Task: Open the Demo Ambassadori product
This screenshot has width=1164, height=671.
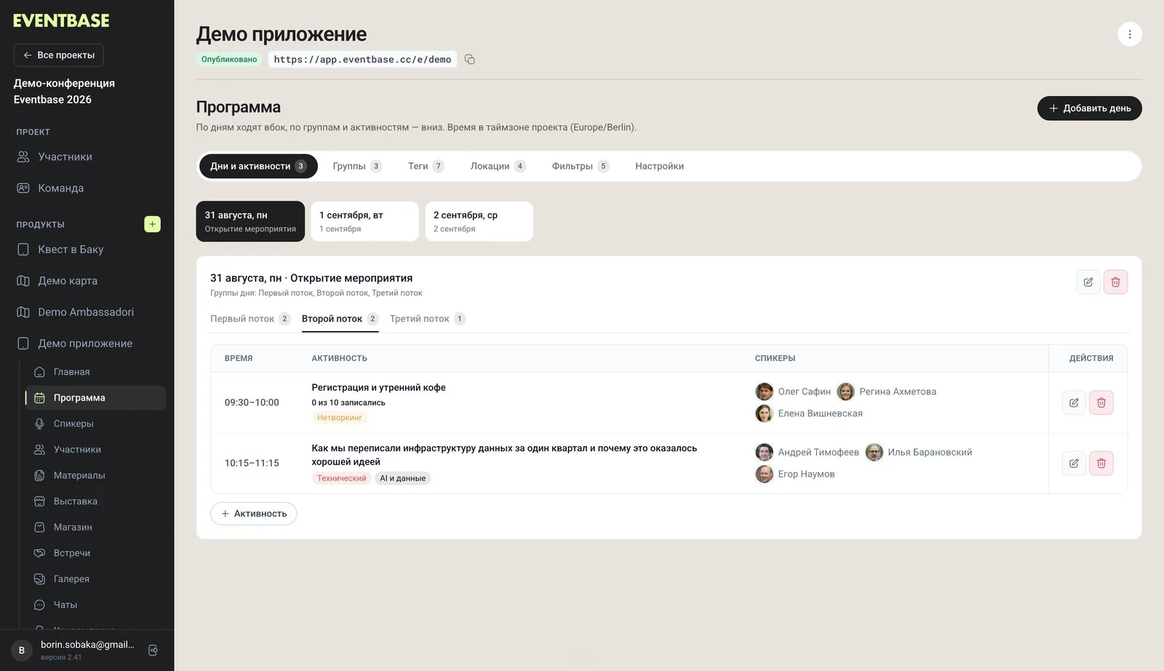Action: [x=87, y=312]
